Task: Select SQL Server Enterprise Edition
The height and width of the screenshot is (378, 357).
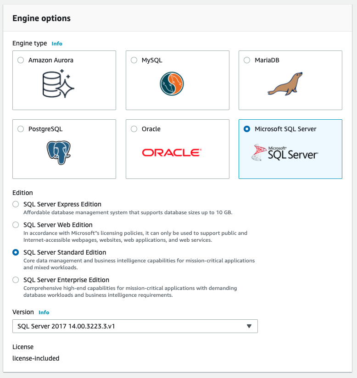Action: [16, 280]
